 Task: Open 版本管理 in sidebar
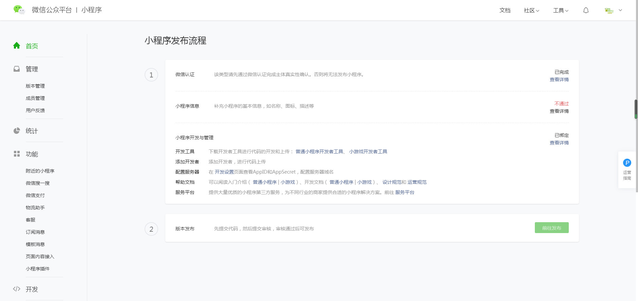35,86
